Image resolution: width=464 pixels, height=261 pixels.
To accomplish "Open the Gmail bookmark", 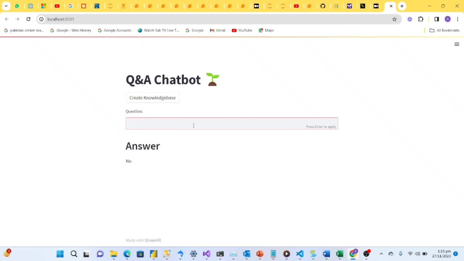I will pos(218,31).
